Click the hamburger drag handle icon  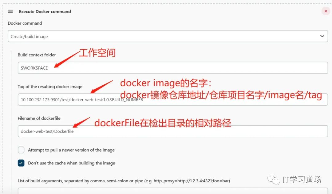click(10, 11)
